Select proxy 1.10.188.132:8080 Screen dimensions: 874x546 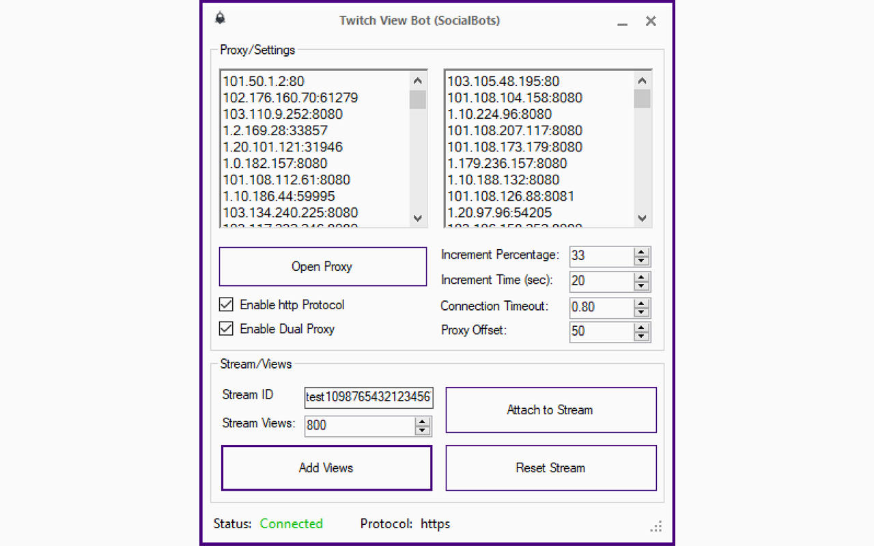point(503,179)
